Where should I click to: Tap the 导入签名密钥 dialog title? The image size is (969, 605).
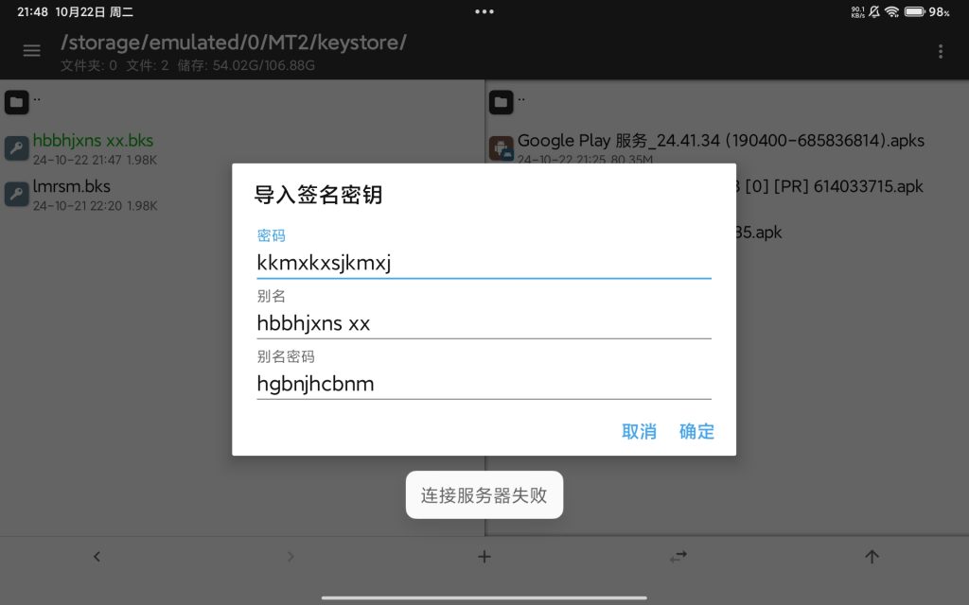point(318,195)
